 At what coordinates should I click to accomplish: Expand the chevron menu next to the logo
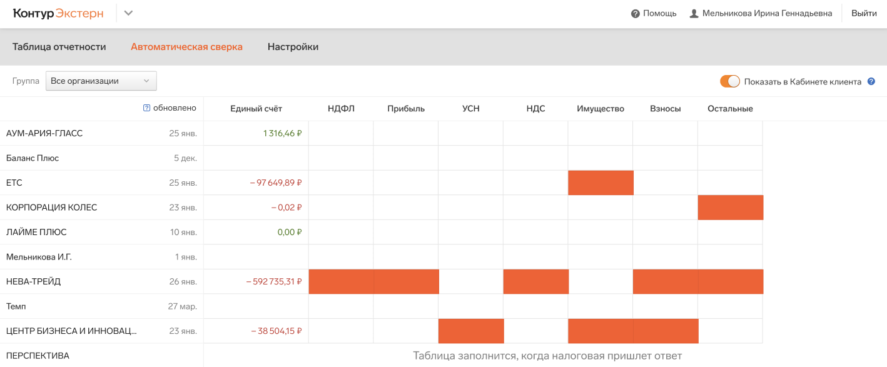pyautogui.click(x=128, y=13)
